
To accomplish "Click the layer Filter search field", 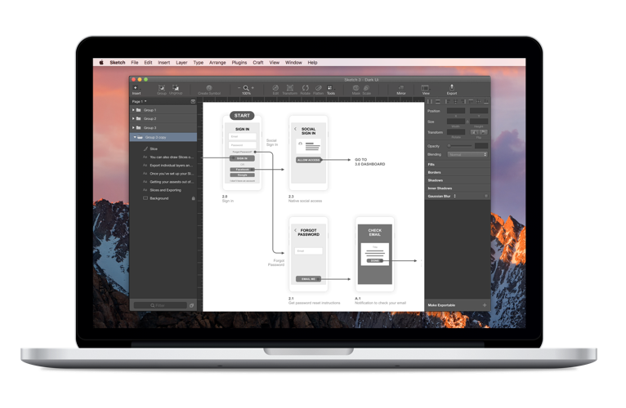I will 159,305.
